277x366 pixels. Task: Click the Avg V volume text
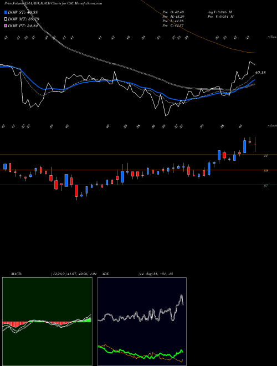[219, 12]
